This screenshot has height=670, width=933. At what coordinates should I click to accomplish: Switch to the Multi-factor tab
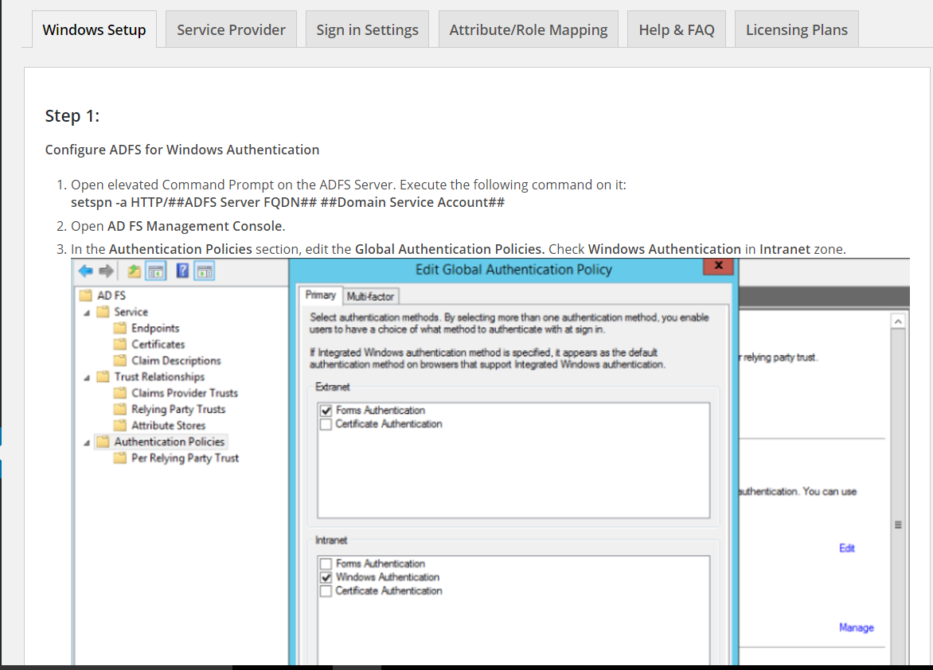tap(370, 296)
